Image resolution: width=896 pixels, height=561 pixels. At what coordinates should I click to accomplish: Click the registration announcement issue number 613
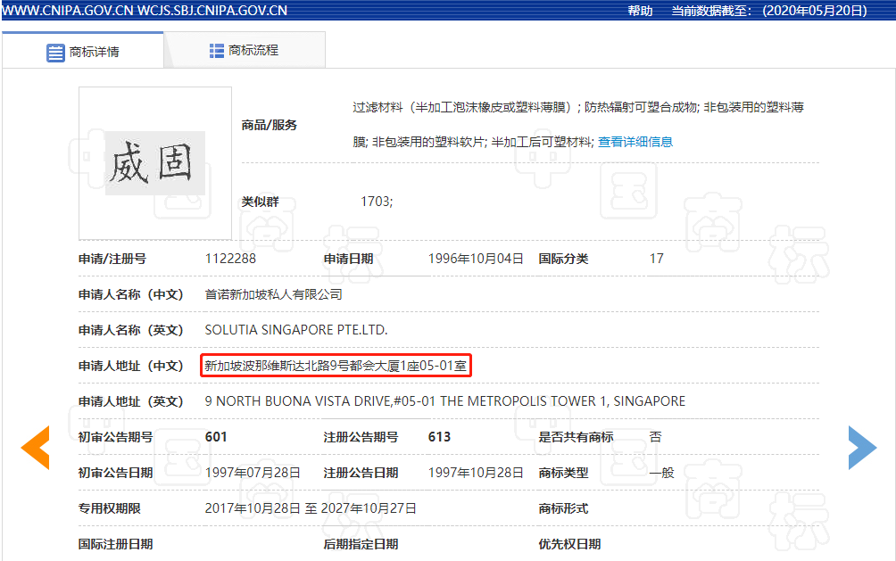(x=439, y=437)
